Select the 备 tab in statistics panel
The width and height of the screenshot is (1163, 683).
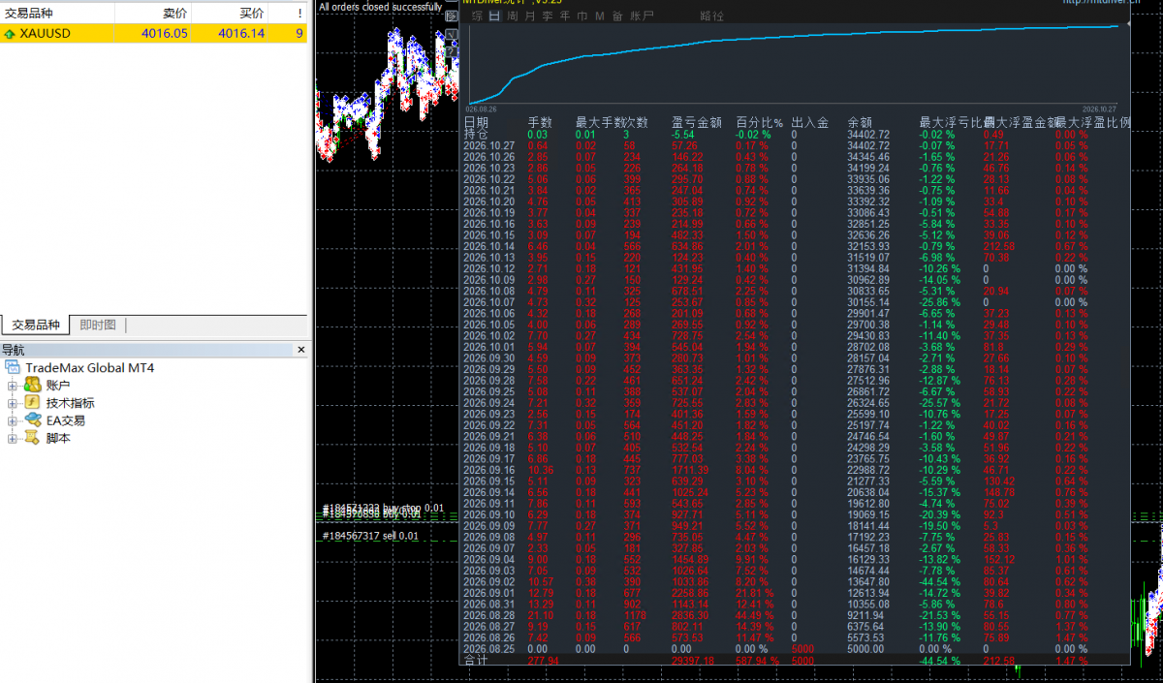(x=617, y=16)
